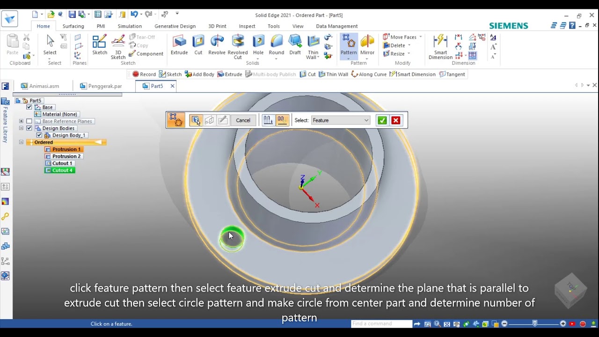Screen dimensions: 599x337
Task: Start a 3D Sketch
Action: coord(118,47)
